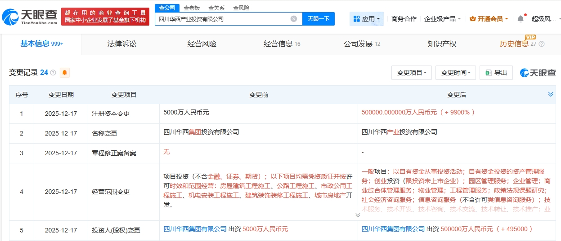
Task: Open the 变更时间 filter dropdown
Action: pos(456,73)
